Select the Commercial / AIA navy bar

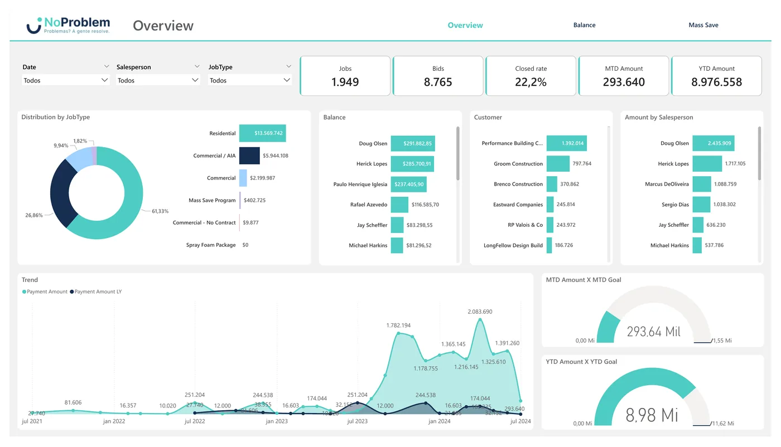click(x=249, y=156)
